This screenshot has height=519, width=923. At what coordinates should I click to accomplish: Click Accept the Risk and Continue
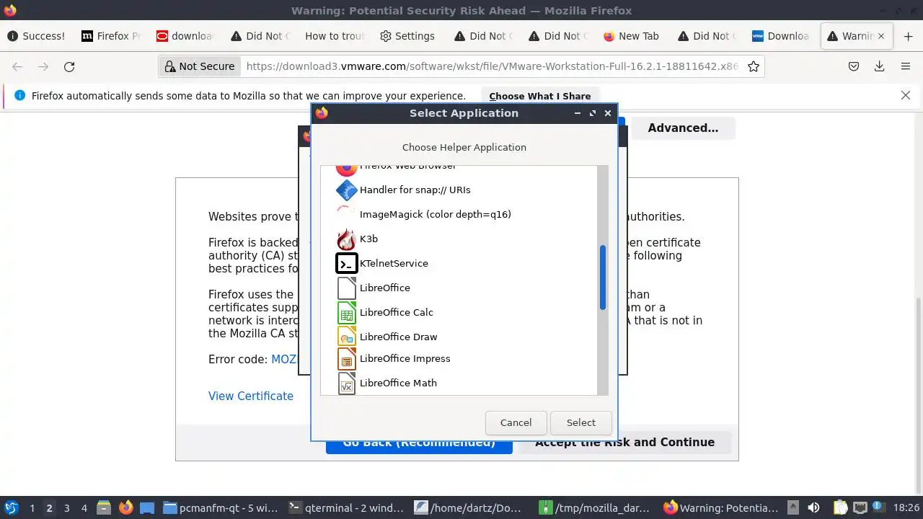(624, 443)
